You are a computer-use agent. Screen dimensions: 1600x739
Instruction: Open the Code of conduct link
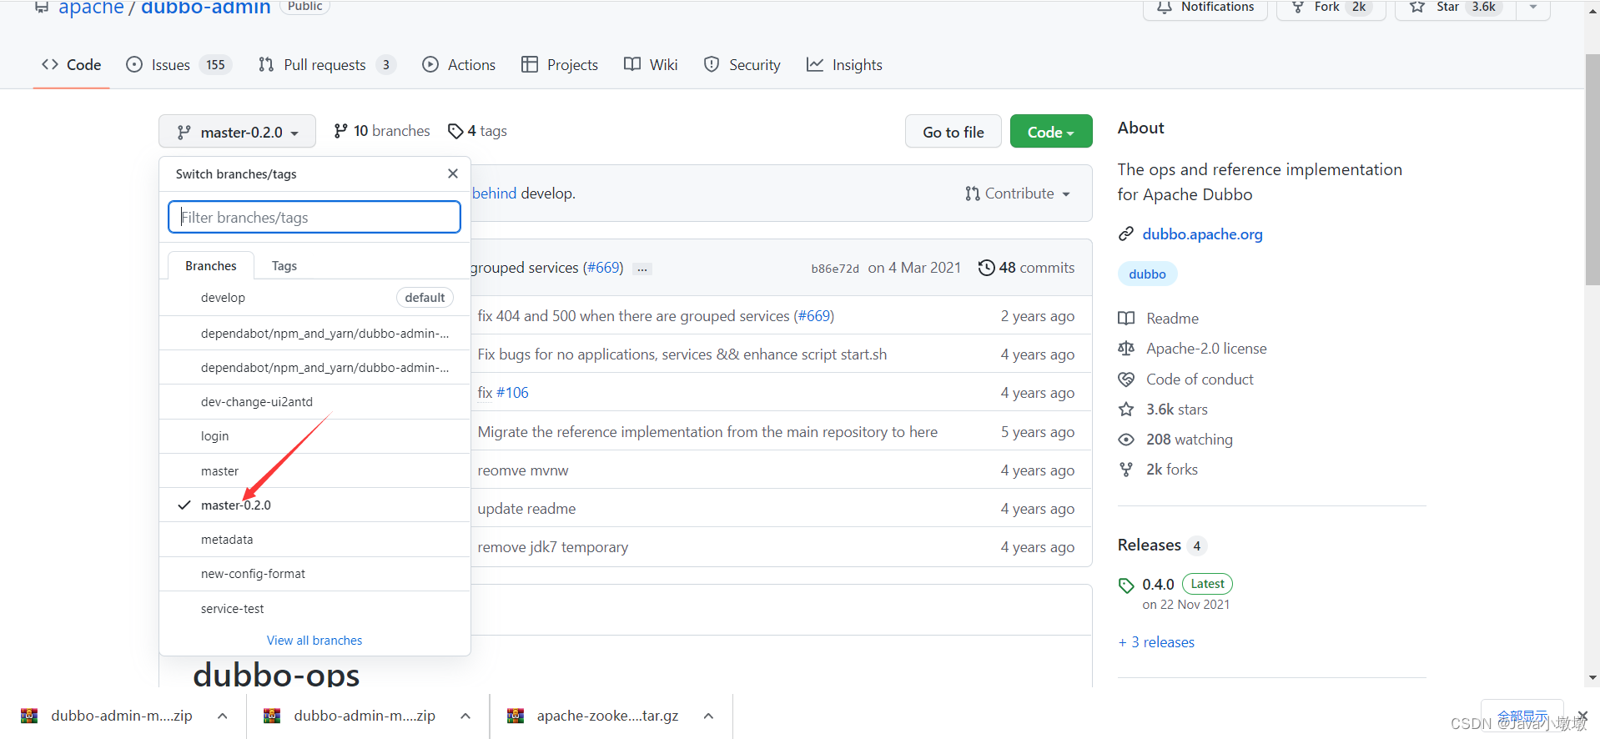(x=1200, y=380)
